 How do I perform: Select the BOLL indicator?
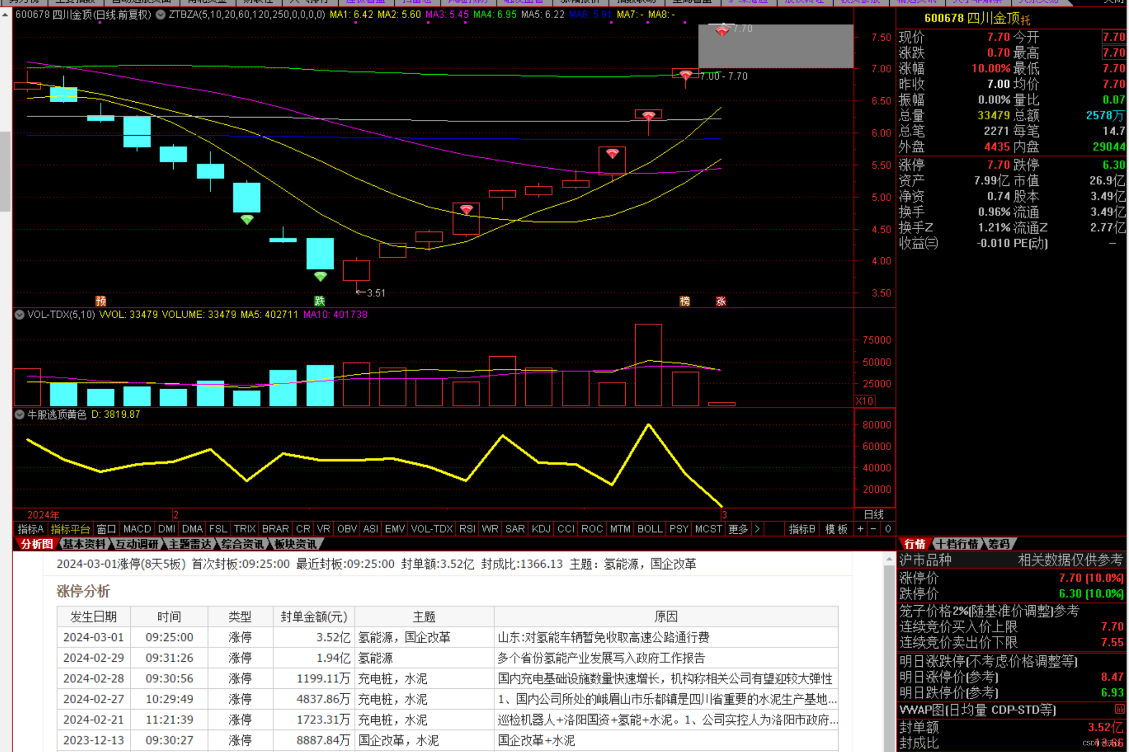[x=650, y=529]
